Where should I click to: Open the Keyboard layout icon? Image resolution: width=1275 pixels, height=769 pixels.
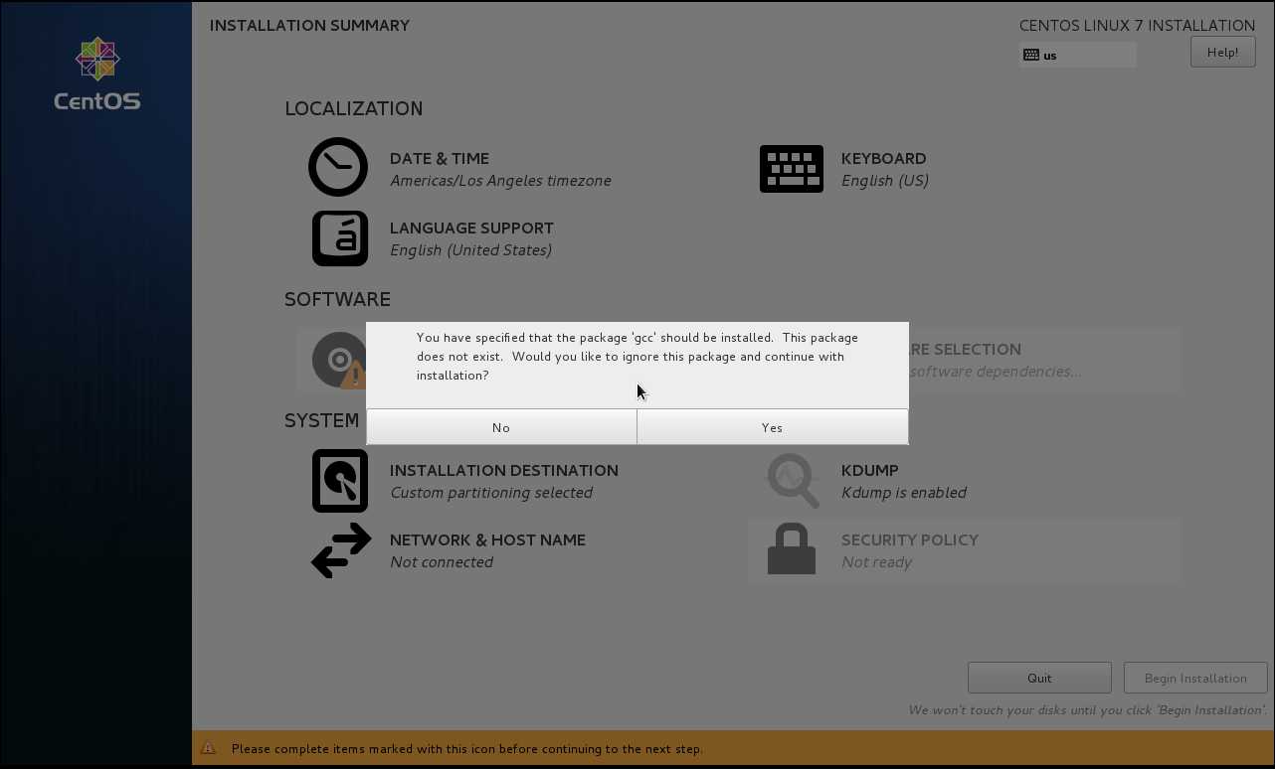pos(792,169)
